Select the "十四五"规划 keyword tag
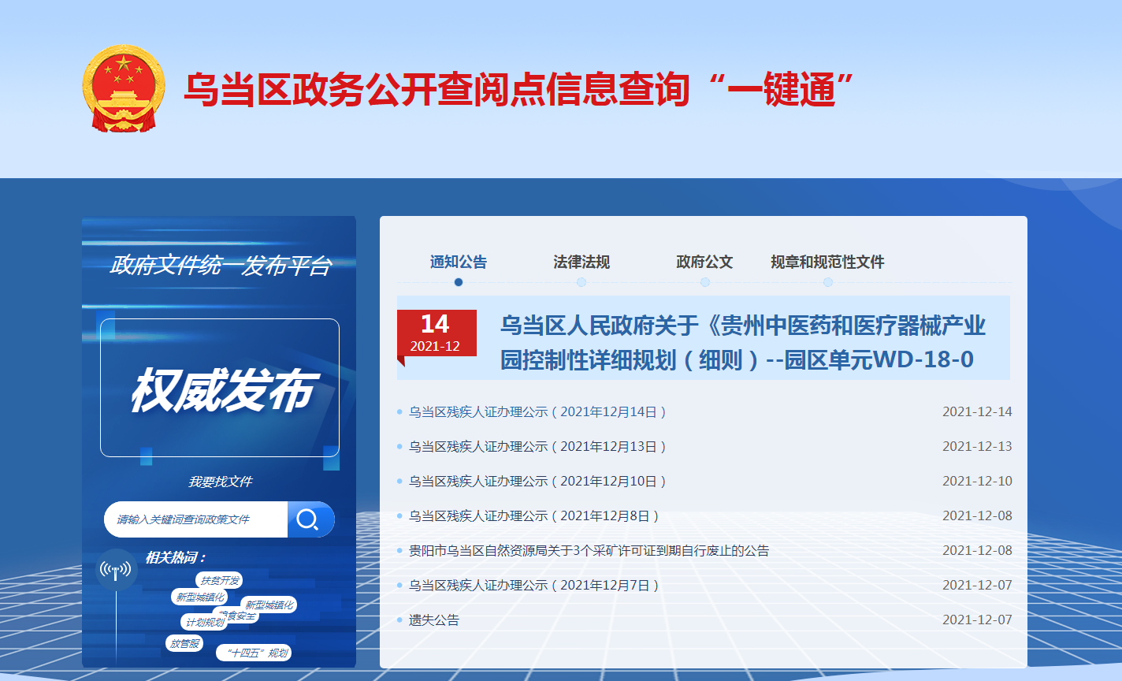Screen dimensions: 1122x681 [254, 653]
